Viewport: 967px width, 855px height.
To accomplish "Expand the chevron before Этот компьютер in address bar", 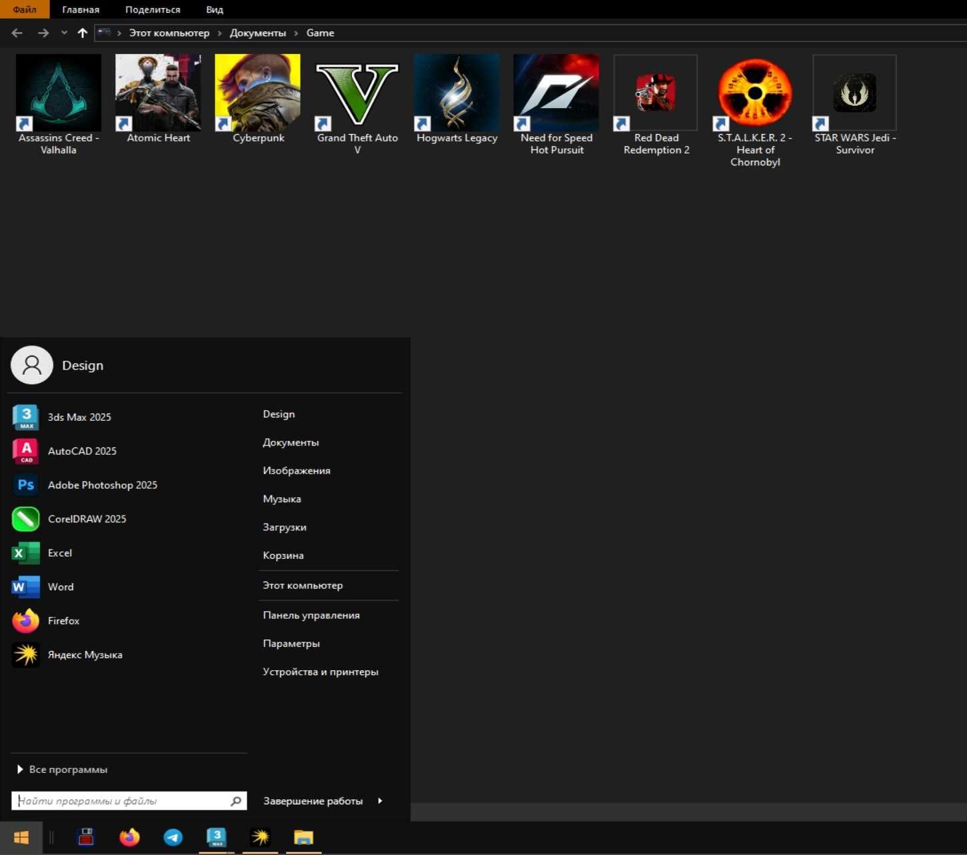I will pos(119,33).
